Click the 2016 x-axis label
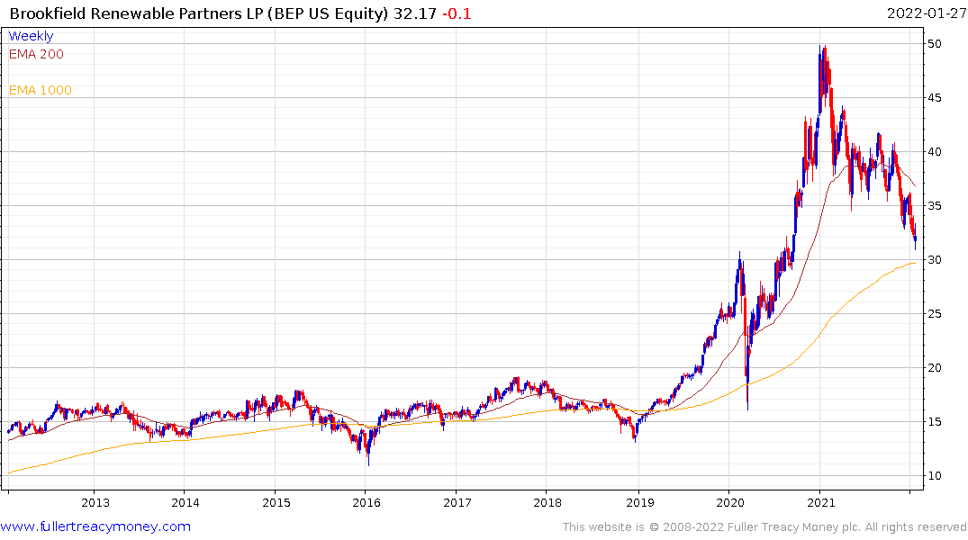Viewport: 968px width, 540px height. pos(366,502)
